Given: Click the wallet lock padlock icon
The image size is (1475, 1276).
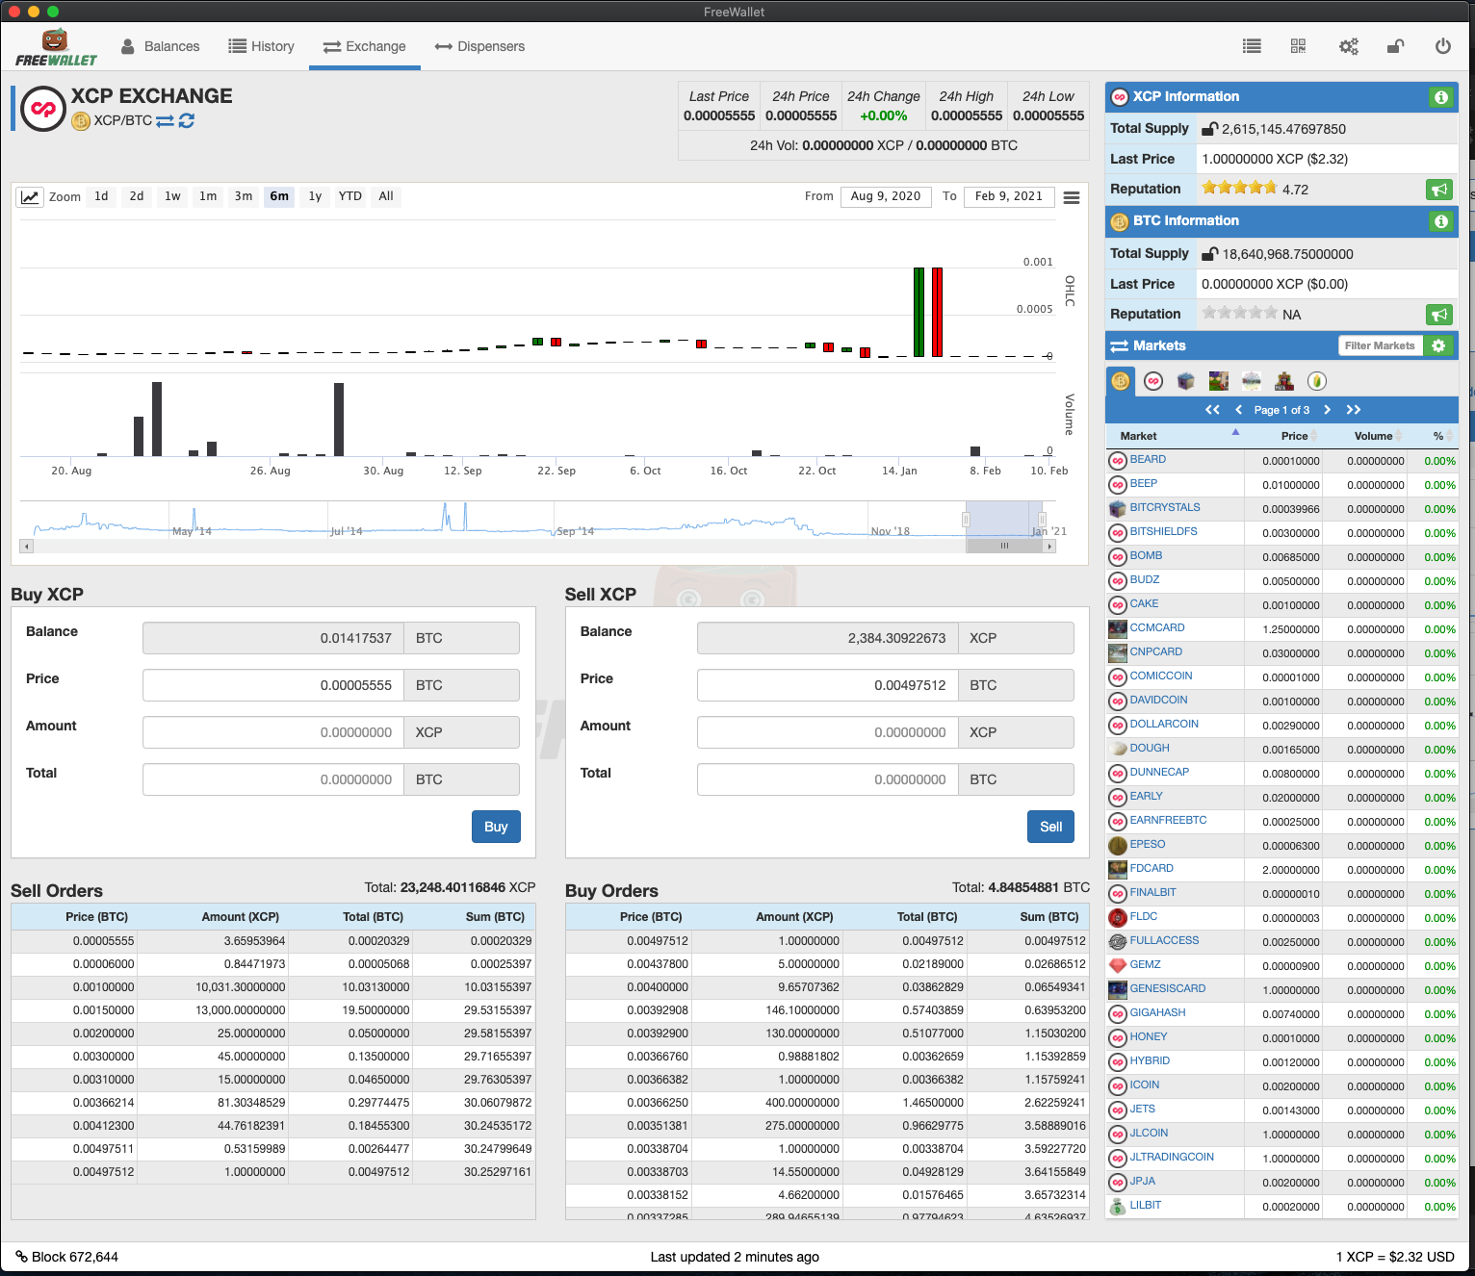Looking at the screenshot, I should coord(1395,46).
